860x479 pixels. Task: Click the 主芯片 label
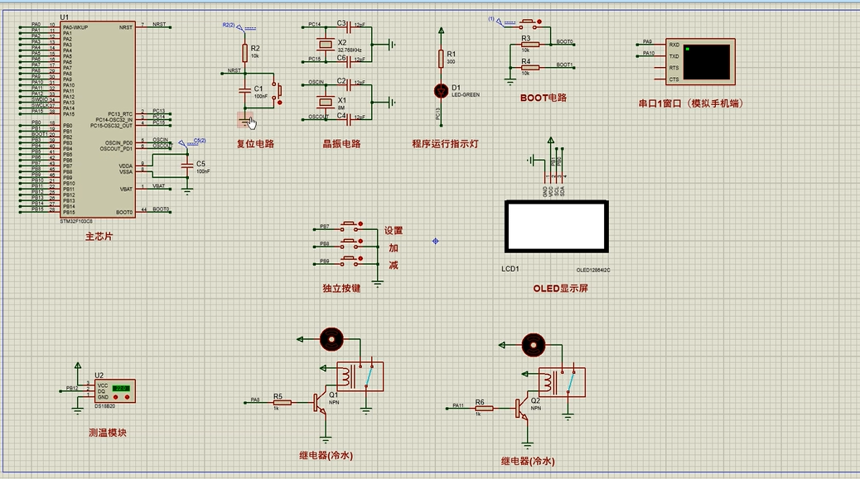click(99, 237)
